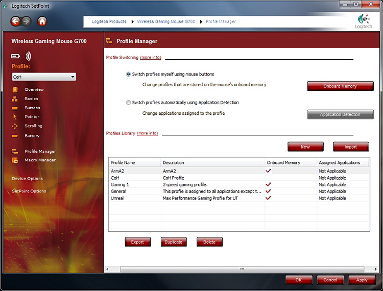Select switch profiles myself using mouse buttons
This screenshot has height=291, width=383.
(x=128, y=74)
